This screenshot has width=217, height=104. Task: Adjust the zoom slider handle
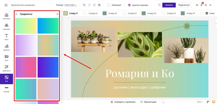point(163,102)
